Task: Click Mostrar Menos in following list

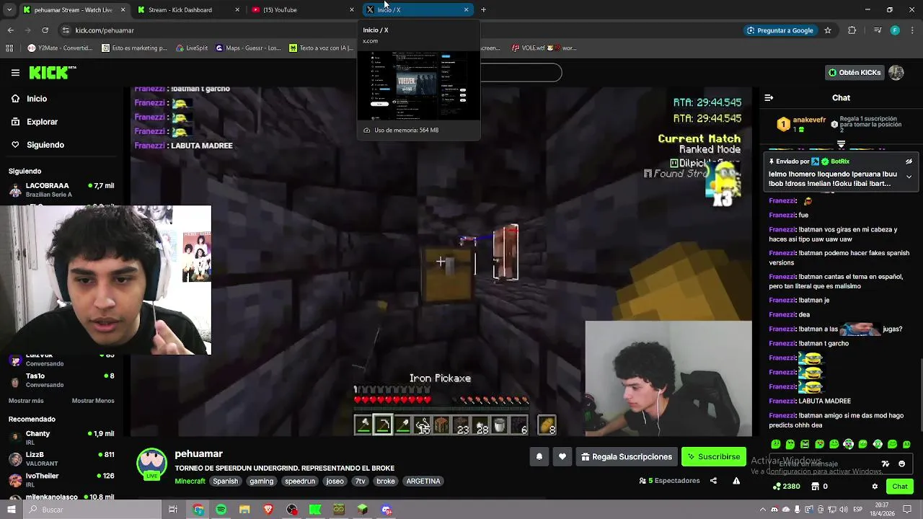Action: point(93,401)
